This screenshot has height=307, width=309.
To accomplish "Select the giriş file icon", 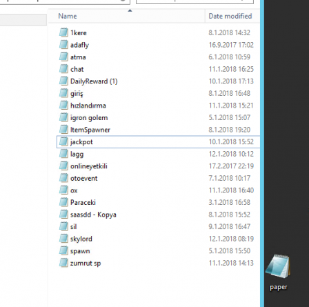I will (x=63, y=93).
